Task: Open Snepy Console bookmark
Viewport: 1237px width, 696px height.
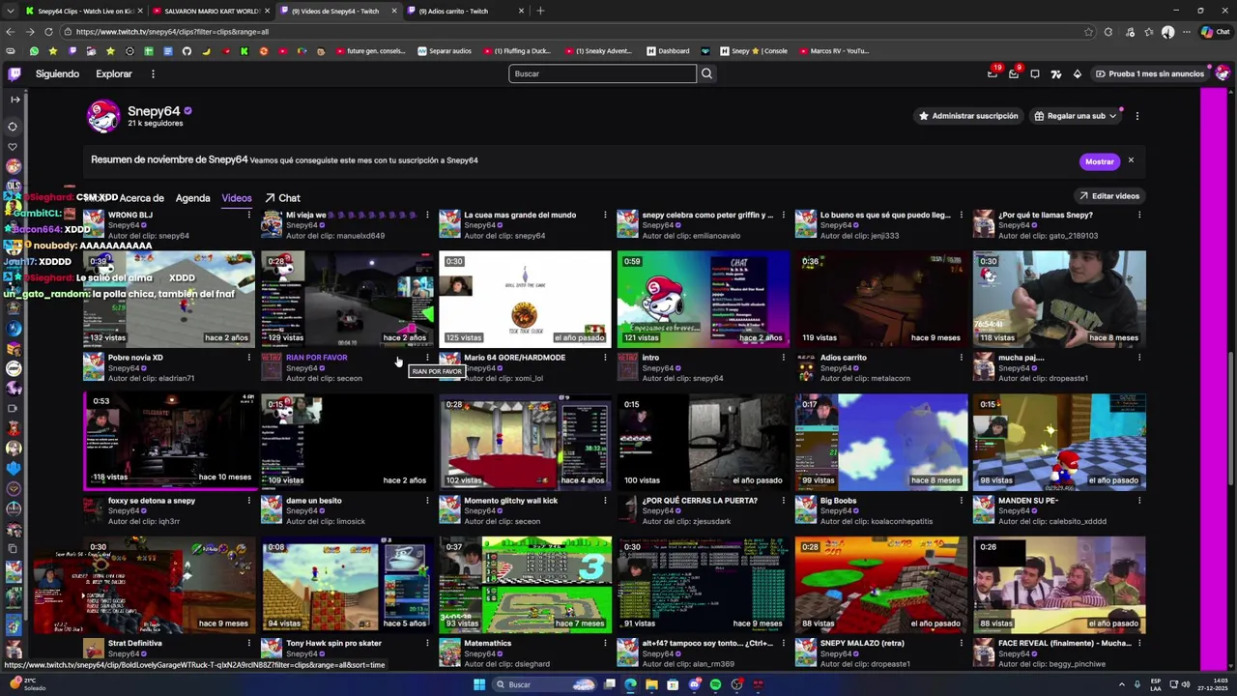Action: click(753, 51)
